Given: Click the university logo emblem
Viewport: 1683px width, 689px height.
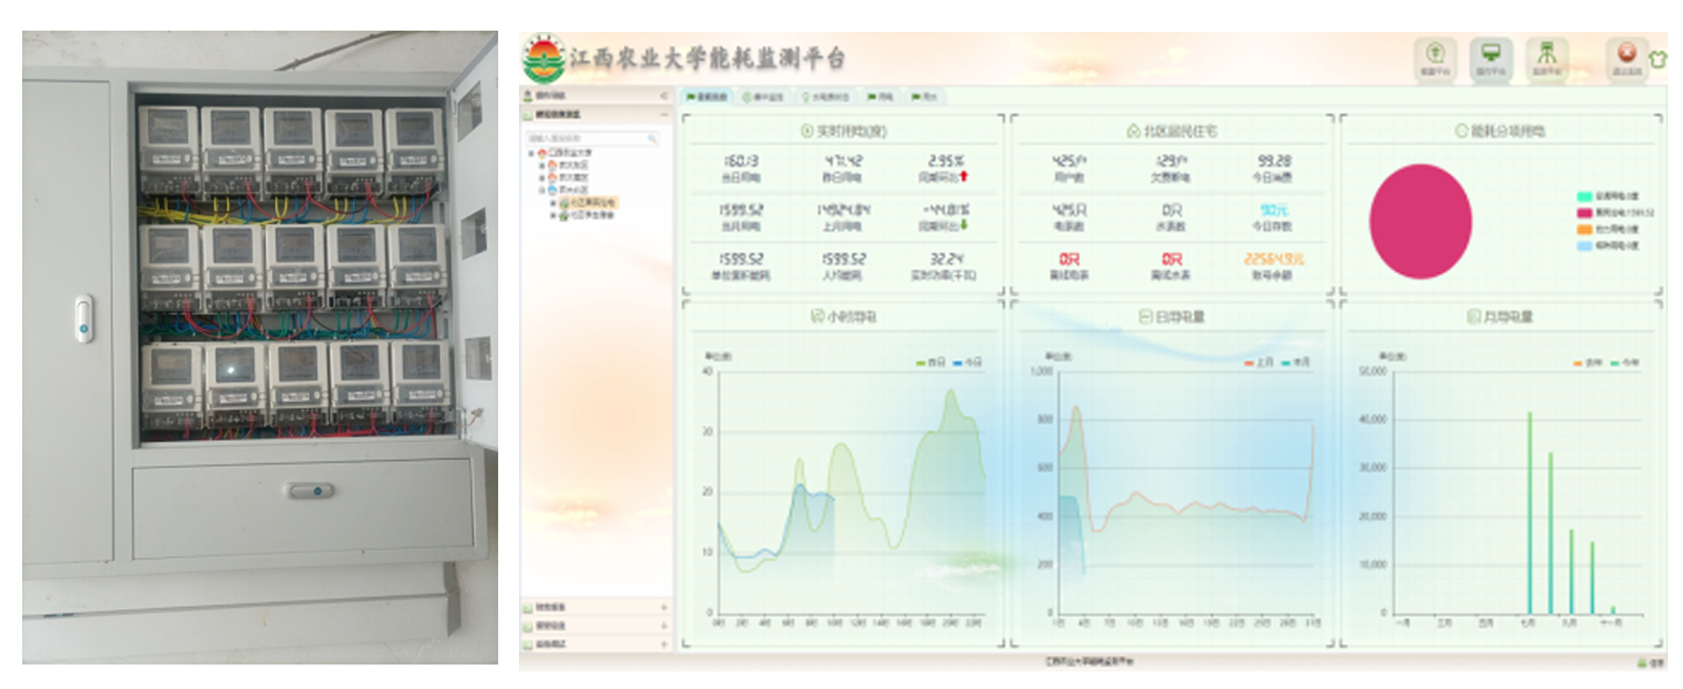Looking at the screenshot, I should click(x=543, y=60).
